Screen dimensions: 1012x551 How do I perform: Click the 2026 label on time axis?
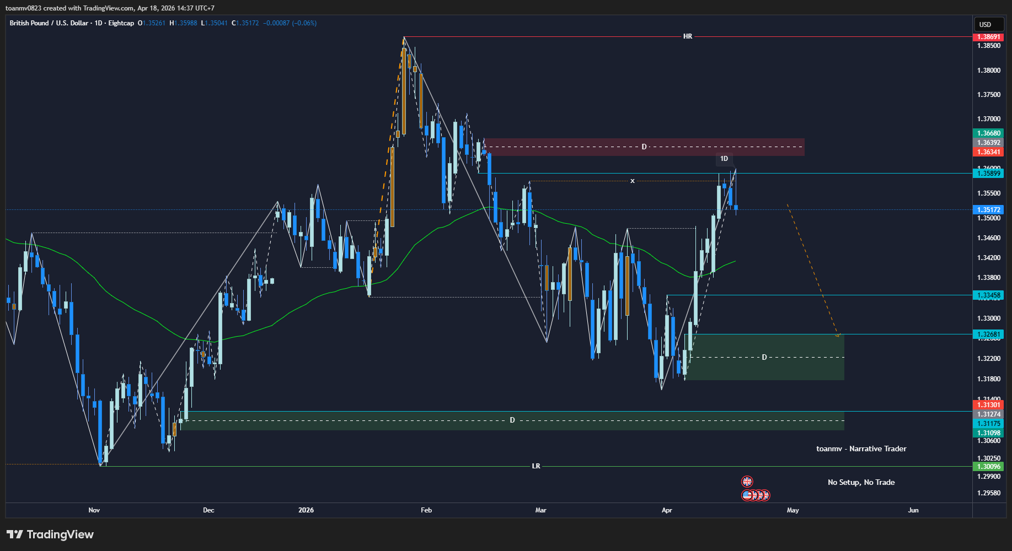(x=306, y=510)
